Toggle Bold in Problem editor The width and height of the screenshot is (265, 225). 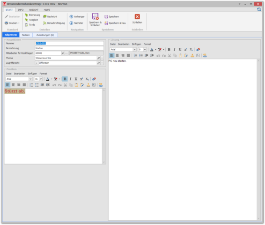pos(65,79)
